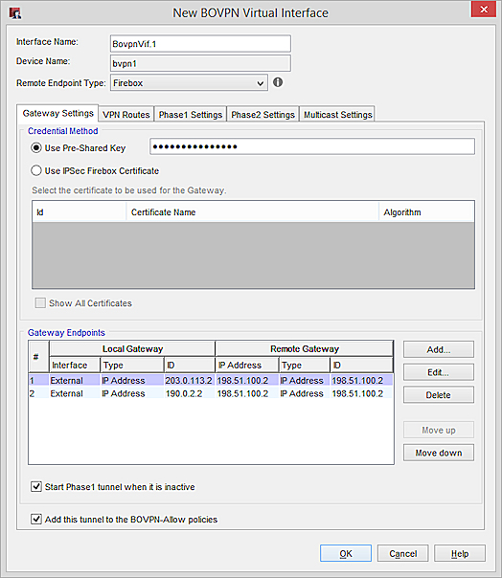Click External interface cell in row 2
Screen dimensions: 502x578
tap(74, 393)
